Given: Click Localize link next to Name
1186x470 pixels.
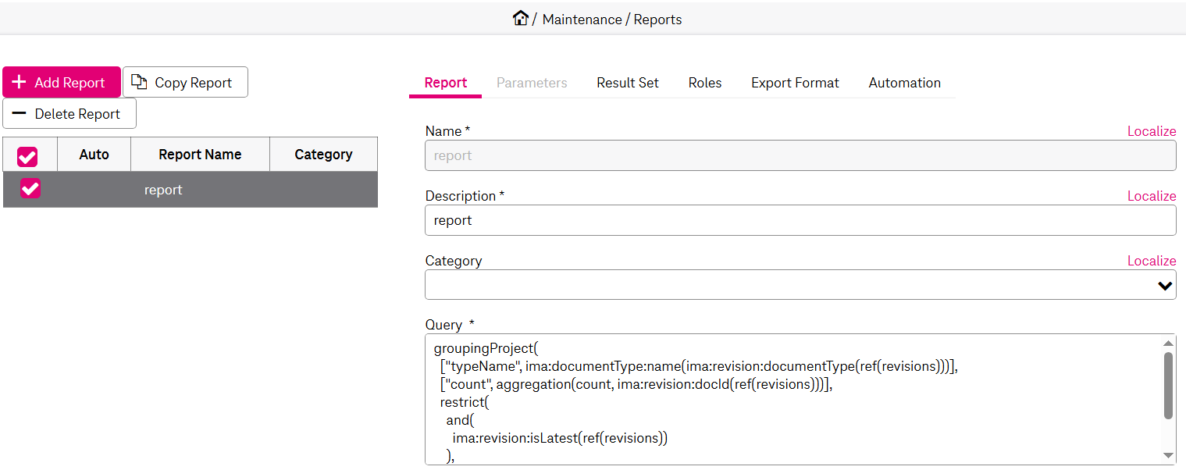Looking at the screenshot, I should (1152, 131).
